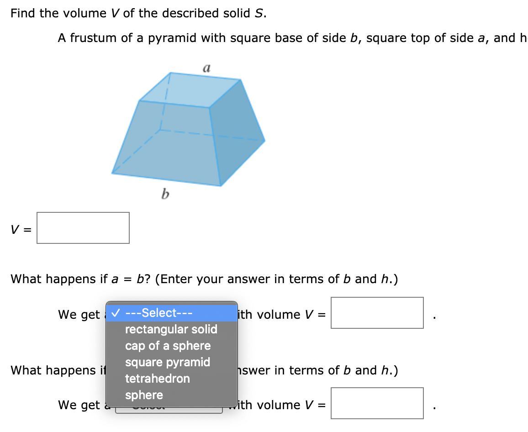The height and width of the screenshot is (432, 528).
Task: Click the volume input after the first "We get"
Action: tap(377, 312)
